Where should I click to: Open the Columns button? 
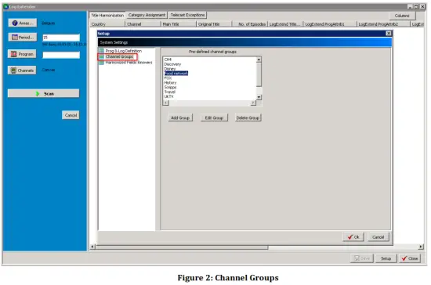(x=402, y=16)
